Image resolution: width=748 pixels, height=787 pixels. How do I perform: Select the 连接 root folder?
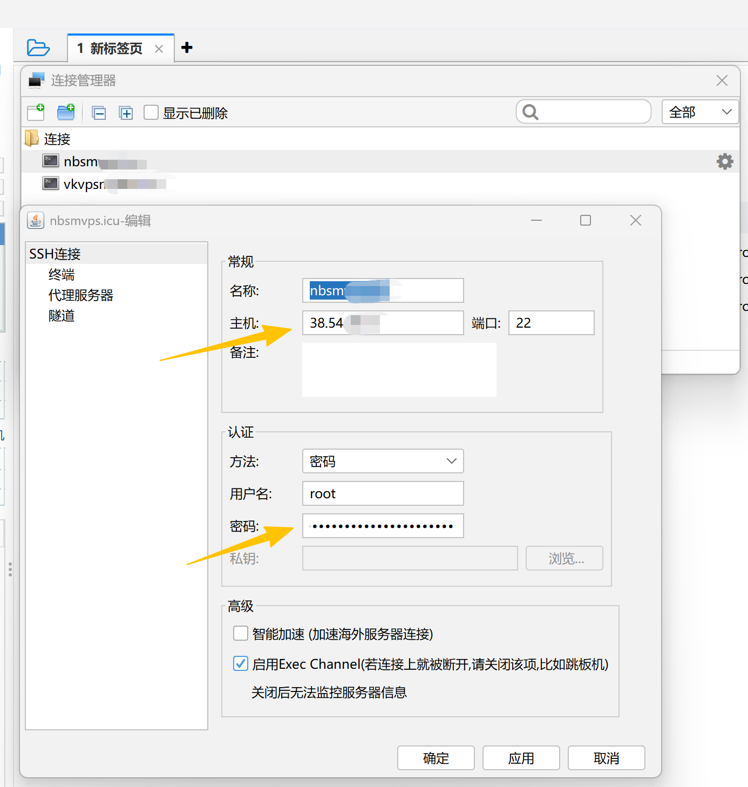pyautogui.click(x=57, y=139)
